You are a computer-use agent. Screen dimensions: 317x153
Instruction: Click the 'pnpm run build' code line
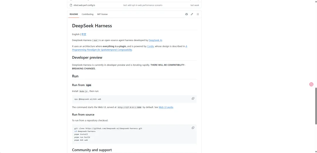coord(82,137)
